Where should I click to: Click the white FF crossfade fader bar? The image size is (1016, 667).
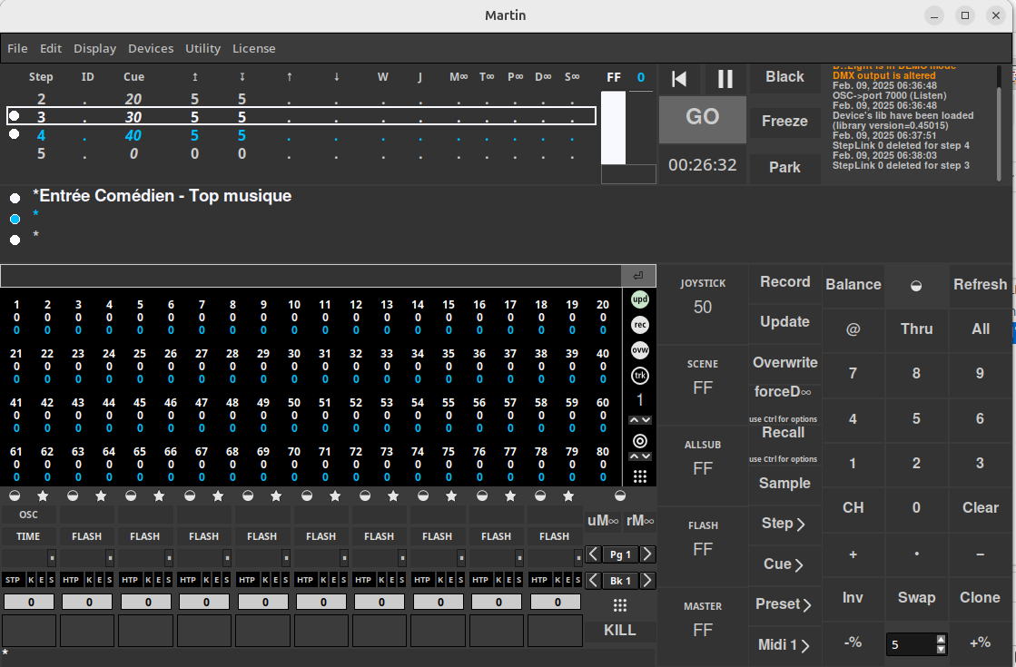[x=614, y=127]
